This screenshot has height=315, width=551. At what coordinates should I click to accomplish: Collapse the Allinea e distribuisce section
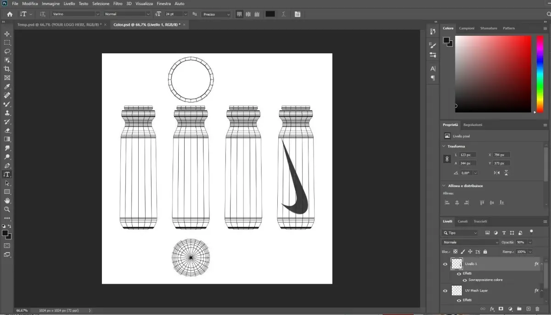tap(444, 186)
